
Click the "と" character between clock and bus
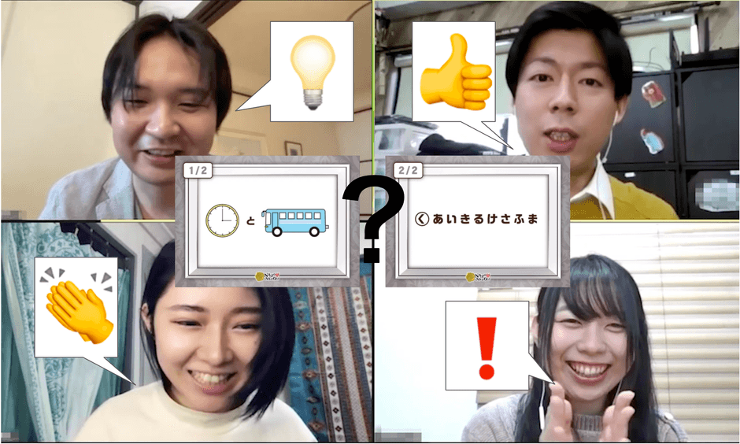(x=251, y=222)
